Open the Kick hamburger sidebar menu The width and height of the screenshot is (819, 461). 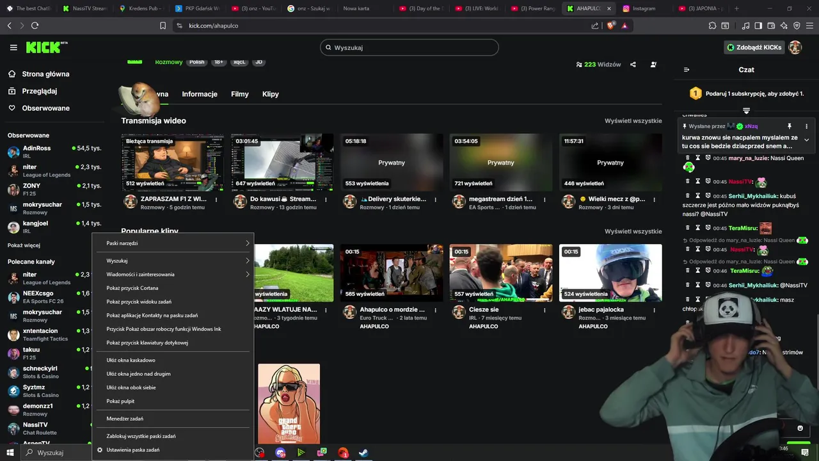click(13, 47)
